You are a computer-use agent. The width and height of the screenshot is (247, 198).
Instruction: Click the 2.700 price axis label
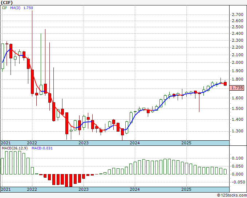[238, 15]
